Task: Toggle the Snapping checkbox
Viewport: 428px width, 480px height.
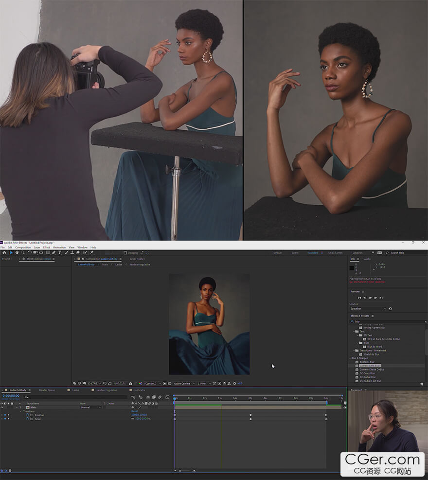Action: coord(125,253)
